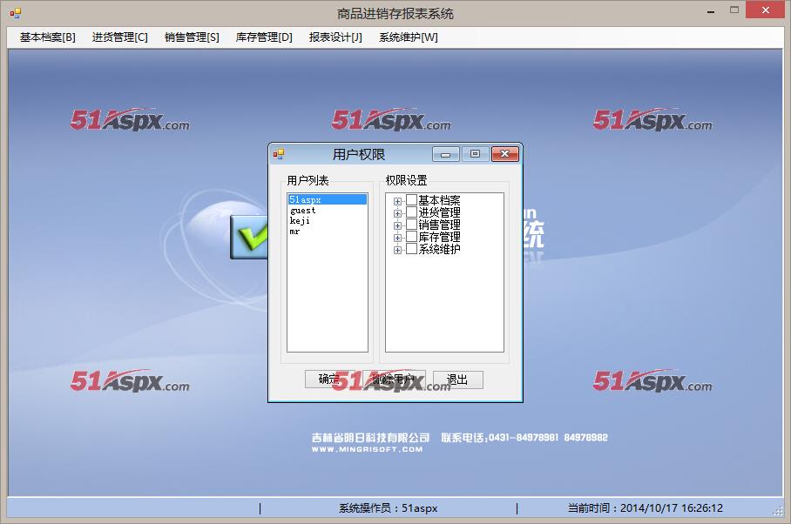
Task: Check the 进货管理 permission checkbox
Action: pyautogui.click(x=411, y=212)
